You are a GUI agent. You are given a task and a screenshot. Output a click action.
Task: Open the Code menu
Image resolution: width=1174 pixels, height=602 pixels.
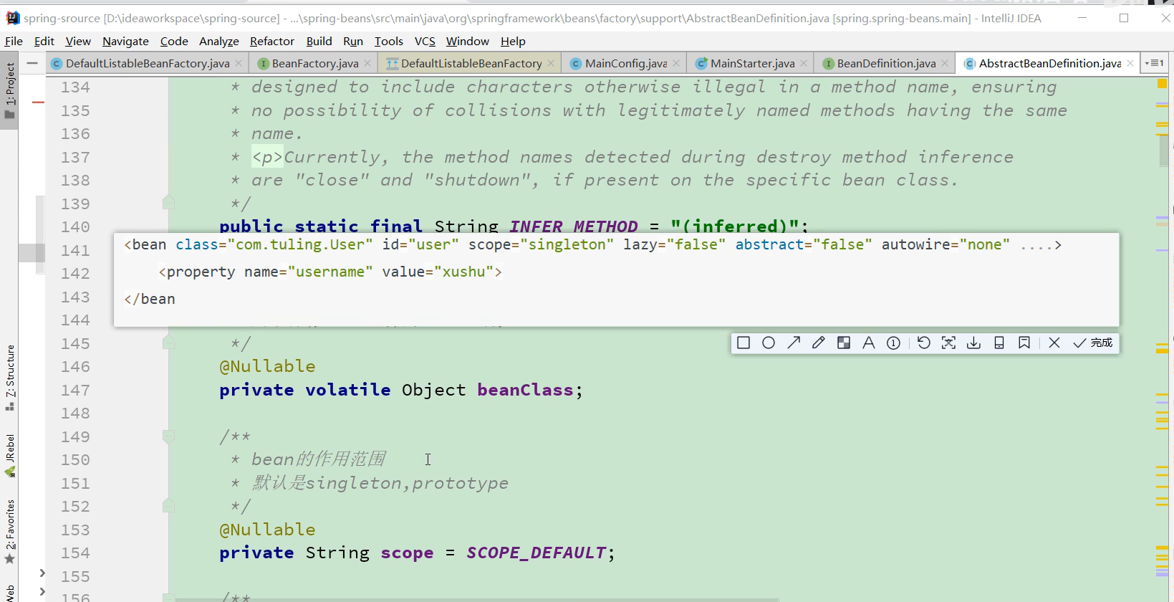174,42
